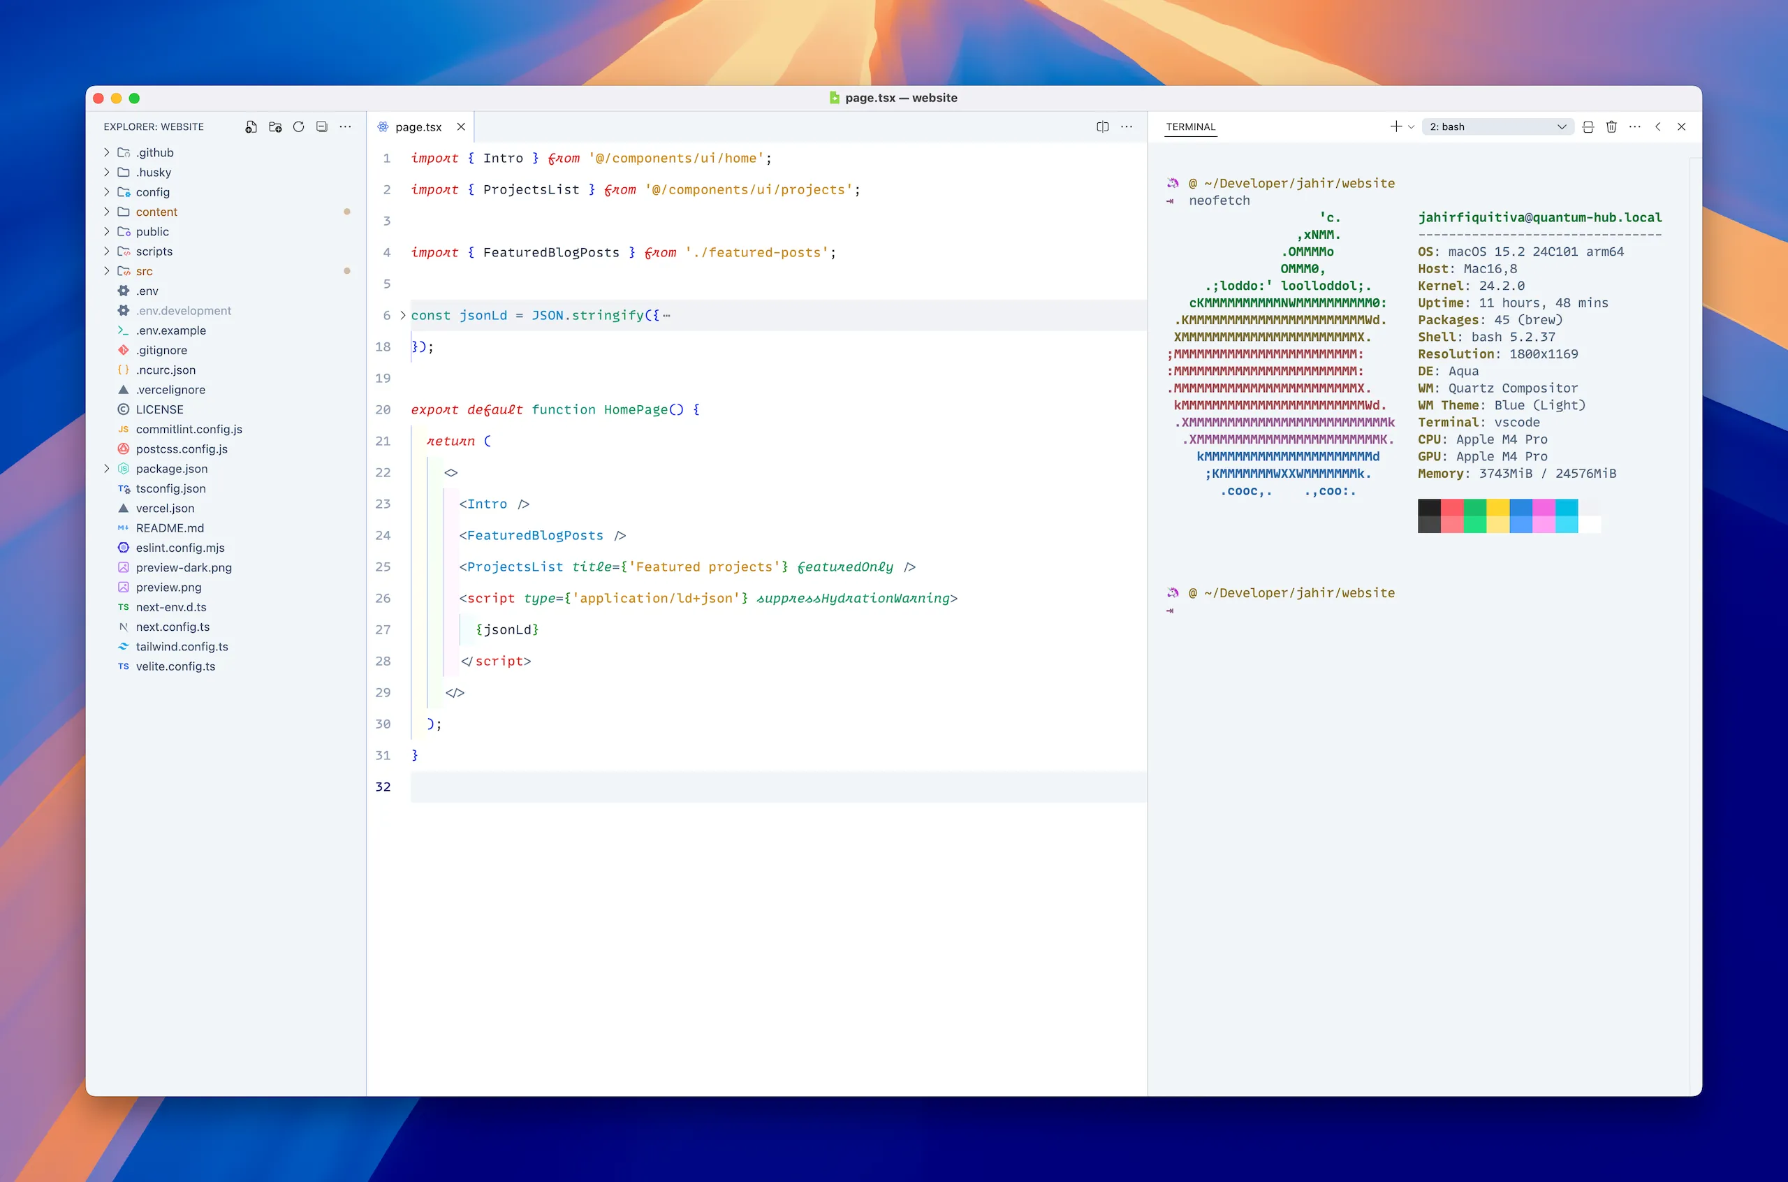Open next-env.d.ts file
Viewport: 1788px width, 1182px height.
(170, 607)
